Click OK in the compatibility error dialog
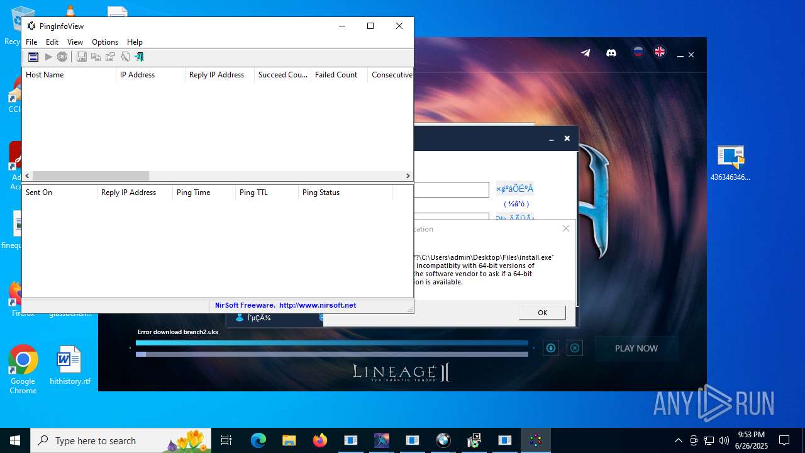 click(x=542, y=313)
